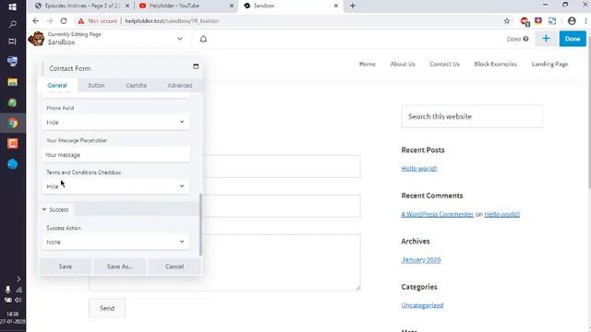Open the Terms and Conditions Checkbox dropdown
This screenshot has height=332, width=591.
click(x=115, y=186)
